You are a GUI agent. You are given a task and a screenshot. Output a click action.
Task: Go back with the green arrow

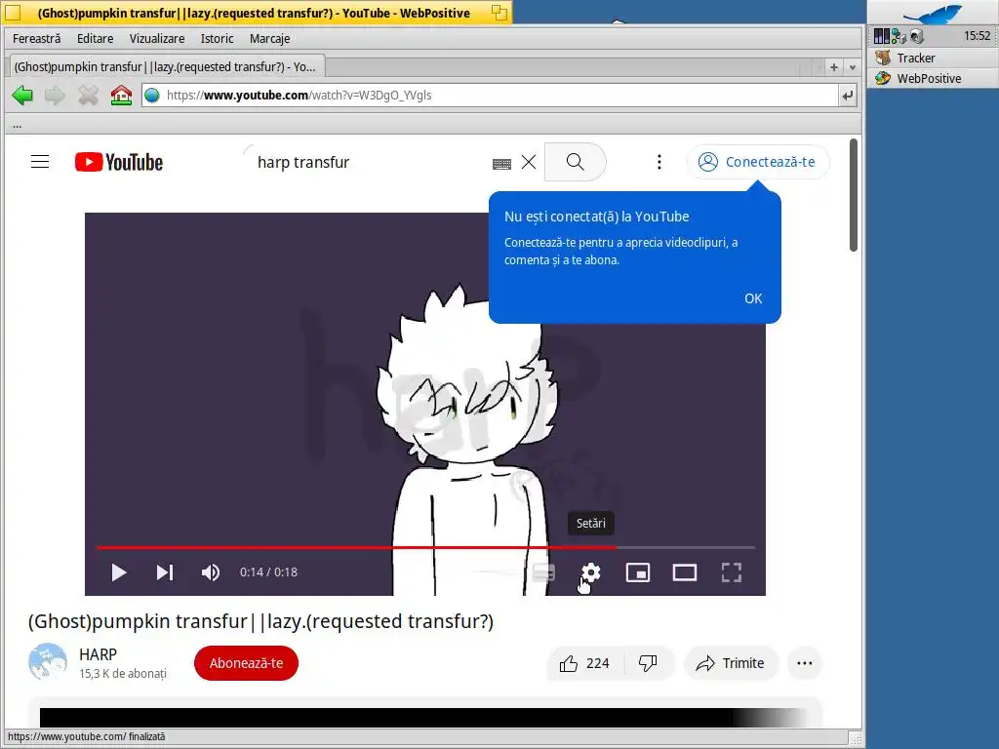pos(23,96)
